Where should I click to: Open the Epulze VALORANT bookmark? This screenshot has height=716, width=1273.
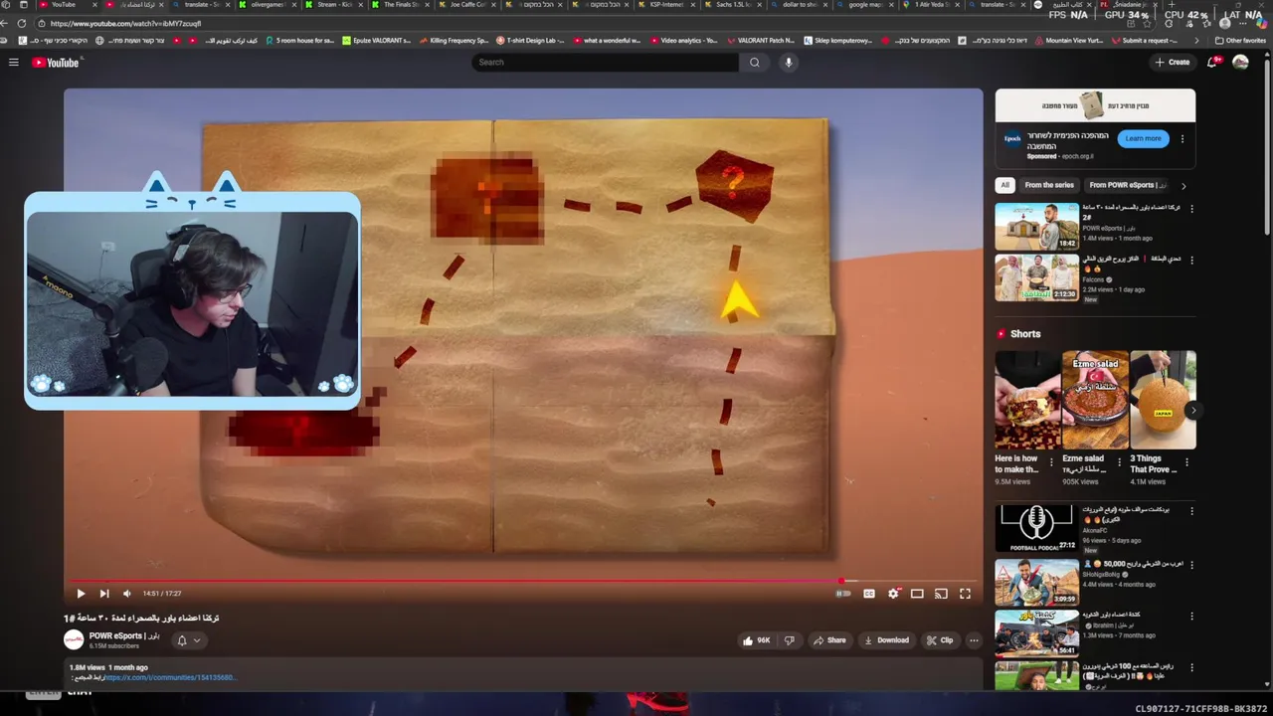pyautogui.click(x=376, y=41)
